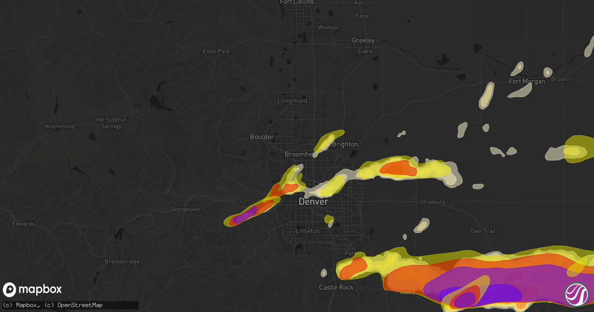Viewport: 594px width, 312px height.
Task: Click the Denver city label
Action: point(313,202)
